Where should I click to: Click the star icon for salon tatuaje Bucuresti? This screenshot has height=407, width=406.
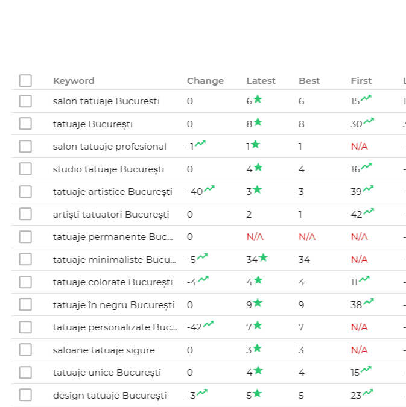tap(258, 99)
